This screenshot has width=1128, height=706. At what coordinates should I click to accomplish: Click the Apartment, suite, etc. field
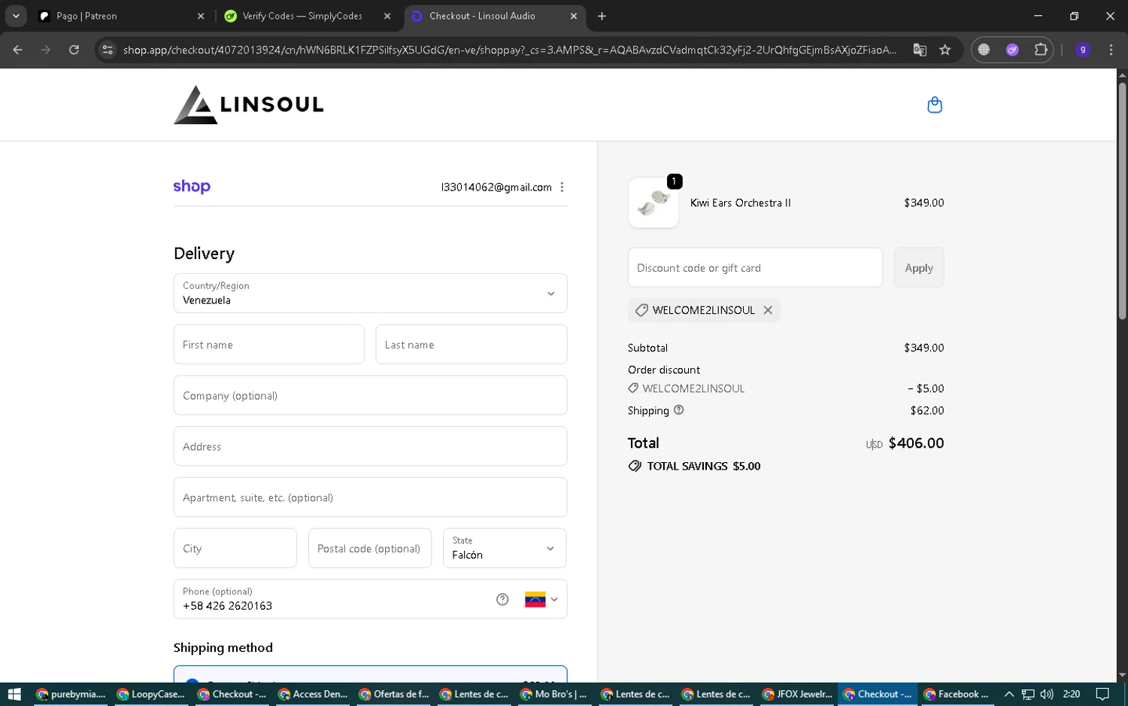[370, 498]
